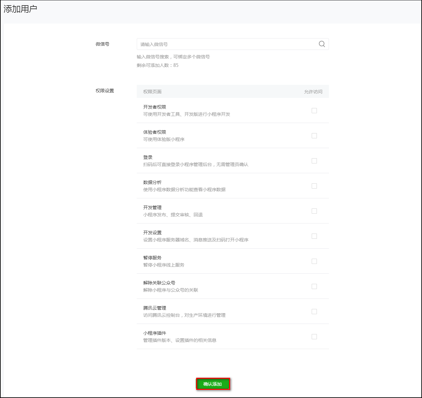422x398 pixels.
Task: Click the 允许访问 column header
Action: pos(312,92)
